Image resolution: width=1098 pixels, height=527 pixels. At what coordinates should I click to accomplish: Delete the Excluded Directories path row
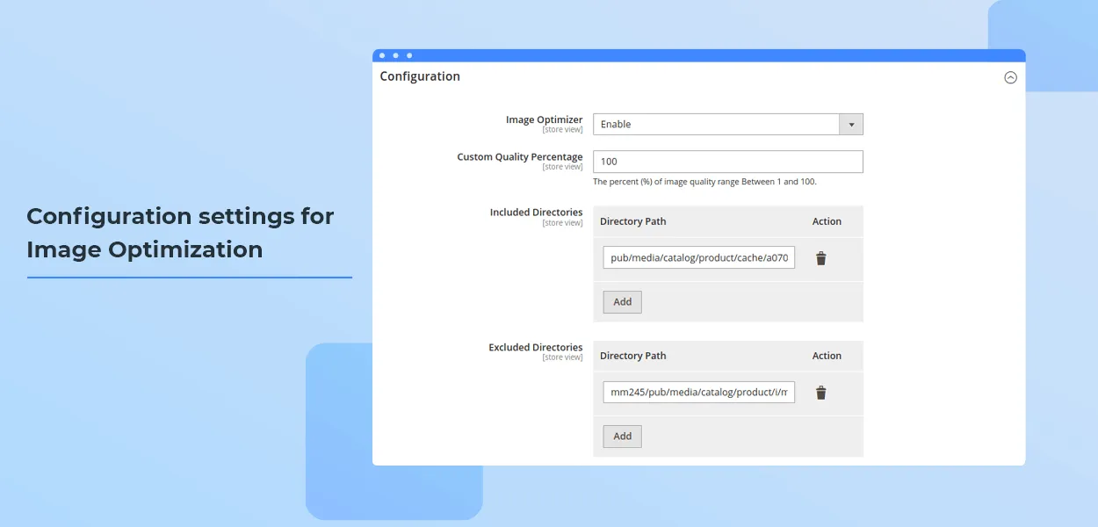(820, 393)
